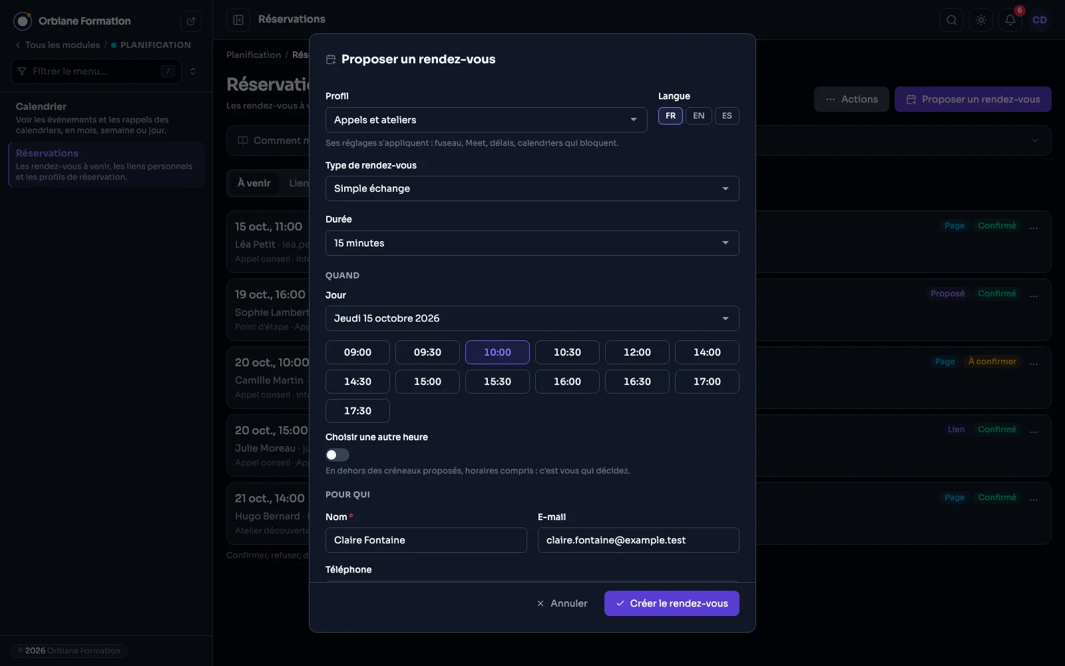
Task: Open the Actions menu button
Action: 851,99
